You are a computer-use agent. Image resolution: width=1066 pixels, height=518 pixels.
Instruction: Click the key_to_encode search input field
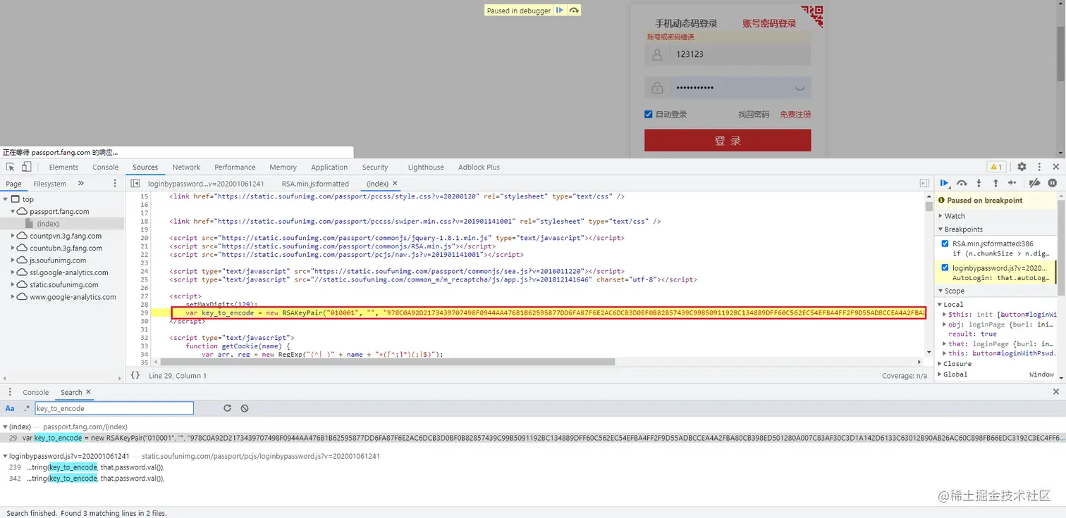click(x=114, y=408)
